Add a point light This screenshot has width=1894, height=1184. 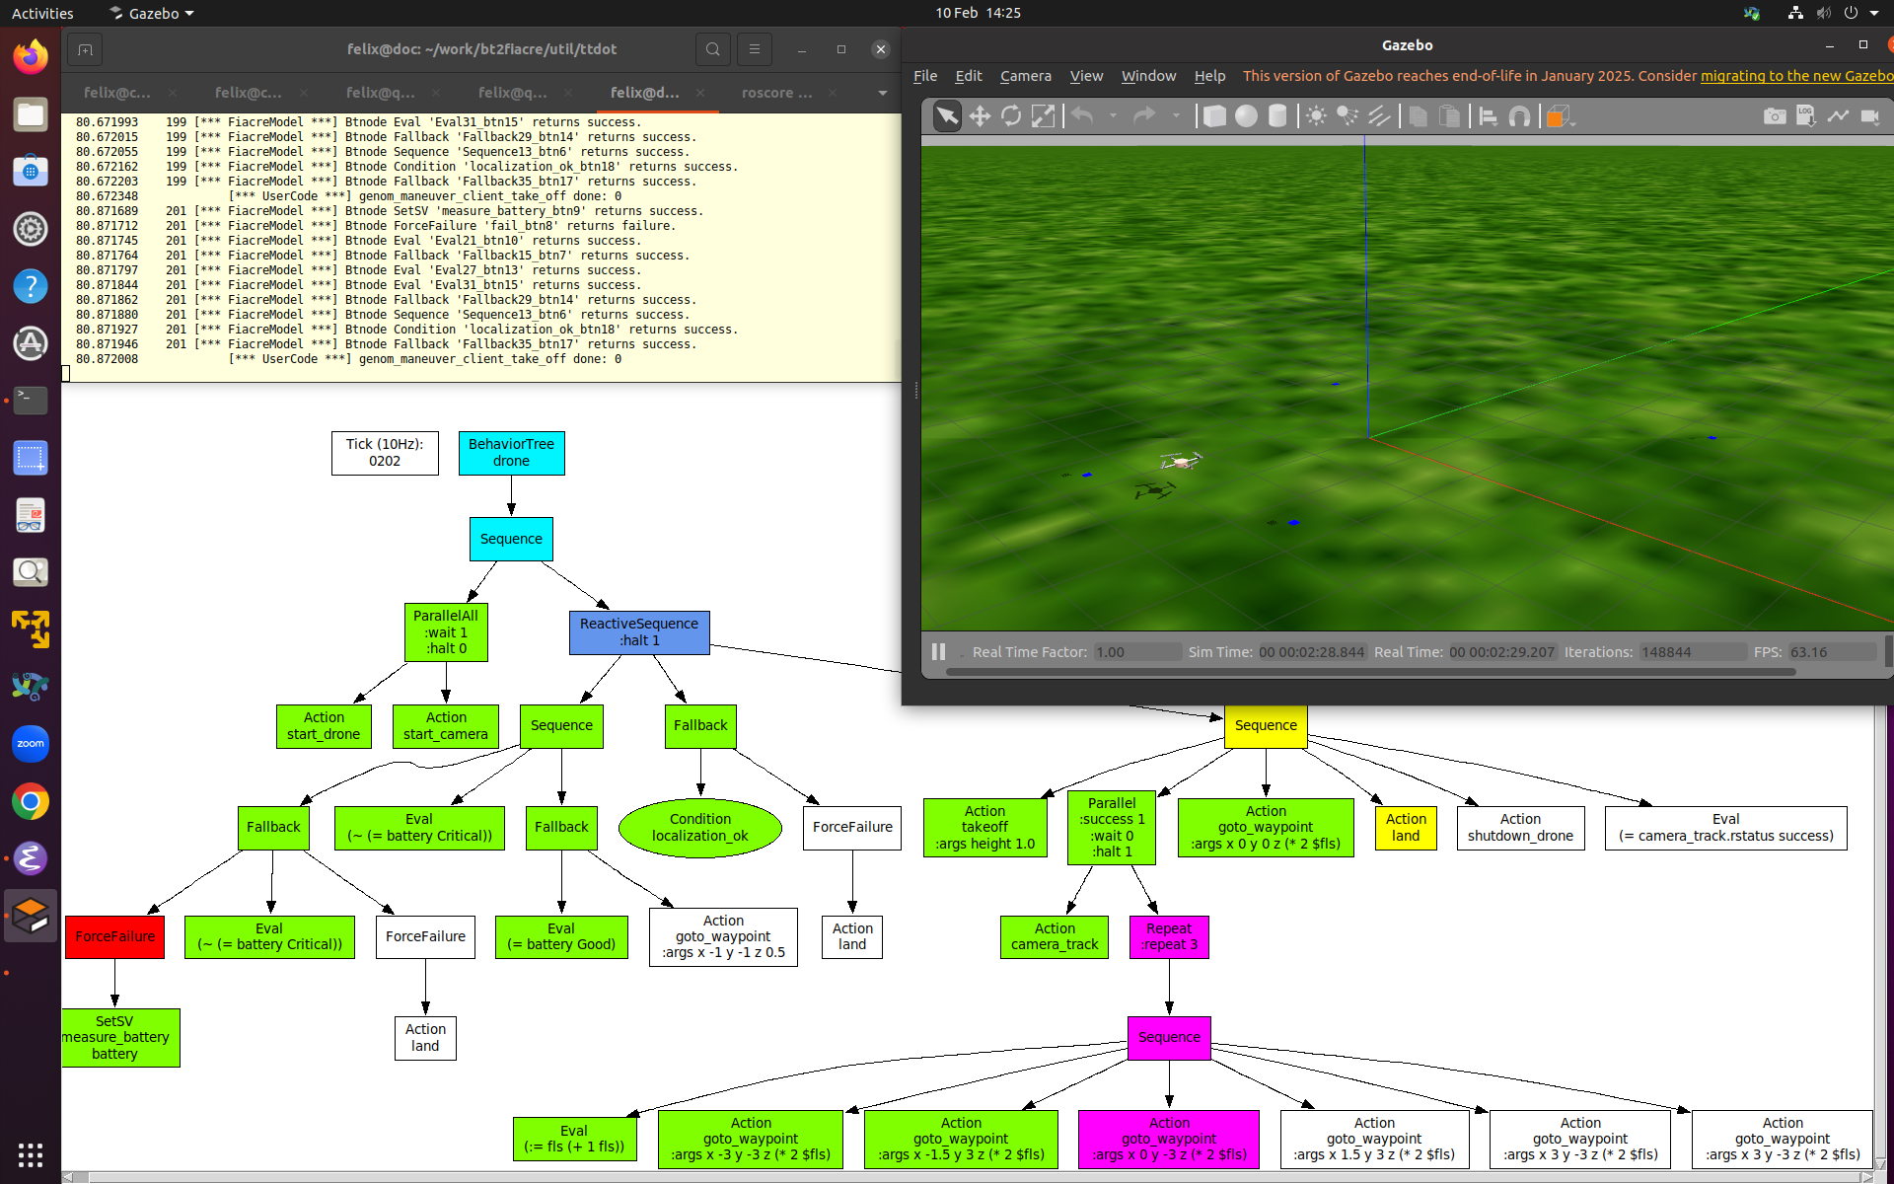(1316, 116)
